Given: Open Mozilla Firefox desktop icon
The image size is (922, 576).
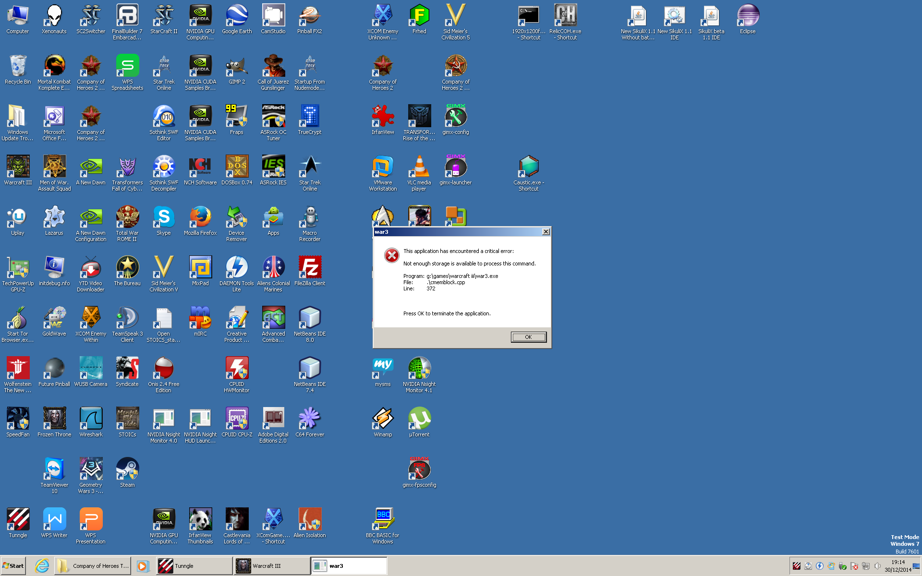Looking at the screenshot, I should coord(200,217).
